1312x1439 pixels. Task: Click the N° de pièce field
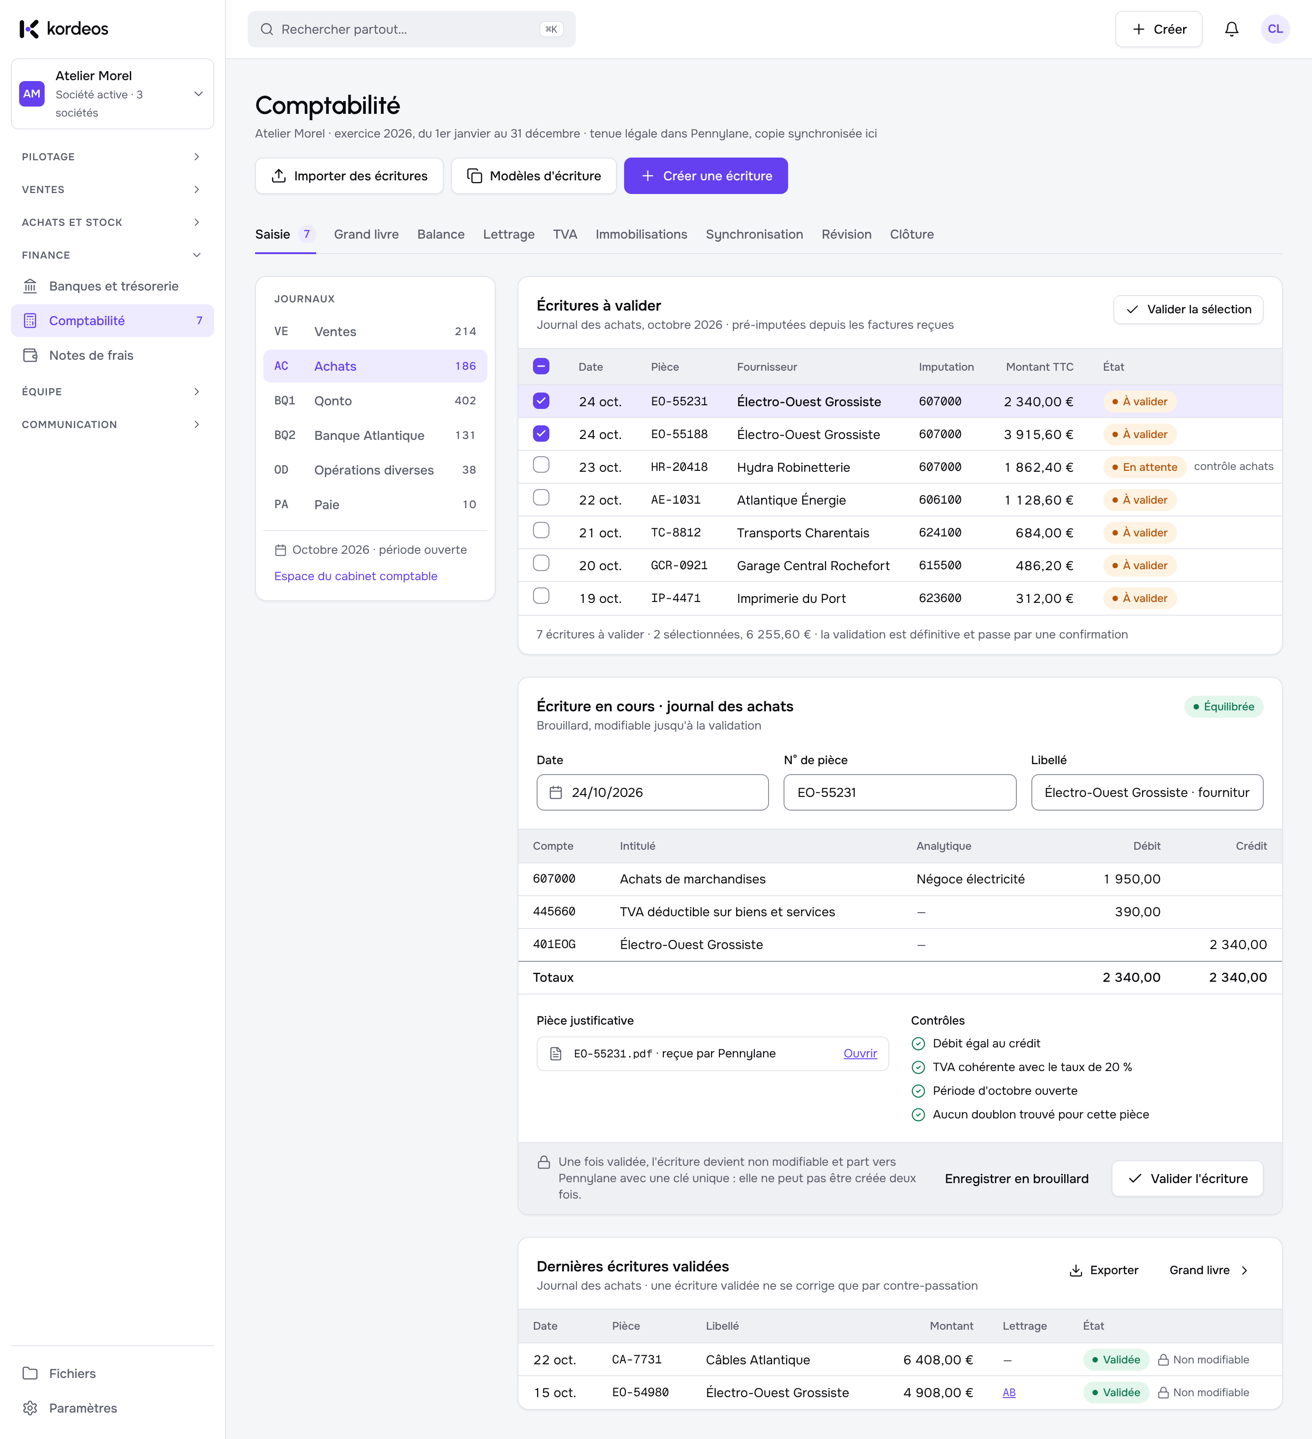(899, 792)
